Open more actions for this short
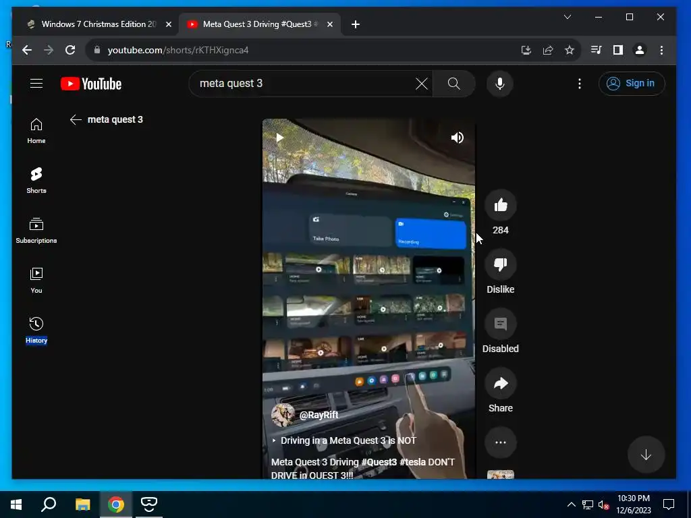Image resolution: width=691 pixels, height=518 pixels. click(500, 442)
